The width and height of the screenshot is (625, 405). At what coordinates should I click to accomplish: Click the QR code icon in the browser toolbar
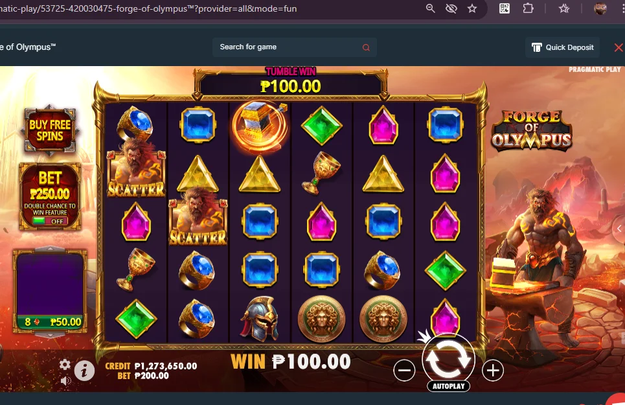coord(505,8)
